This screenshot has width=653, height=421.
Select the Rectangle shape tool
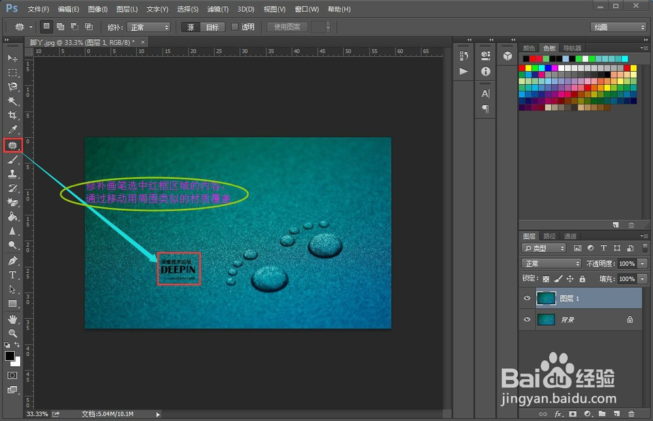[12, 304]
